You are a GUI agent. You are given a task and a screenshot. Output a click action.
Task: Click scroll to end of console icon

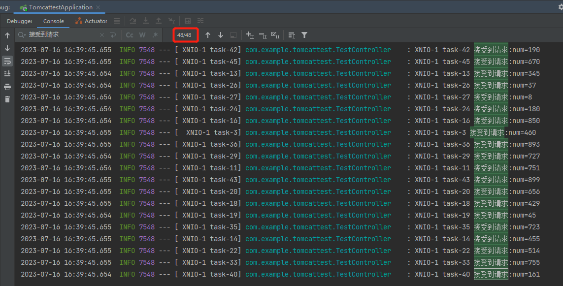(7, 74)
